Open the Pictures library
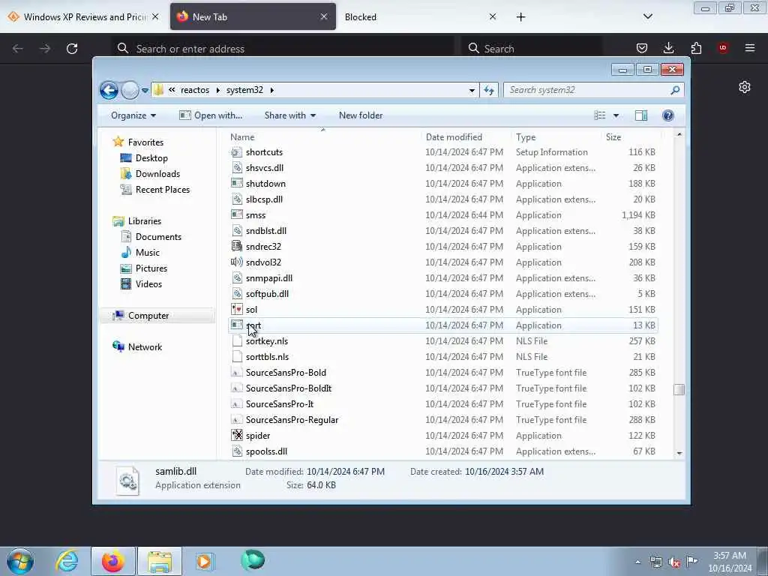This screenshot has height=576, width=768. coord(151,268)
